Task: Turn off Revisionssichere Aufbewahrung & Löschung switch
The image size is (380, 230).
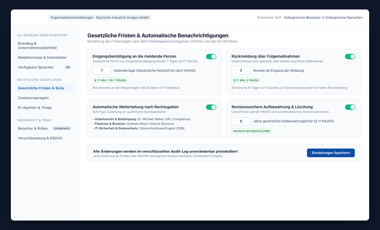Action: point(350,107)
